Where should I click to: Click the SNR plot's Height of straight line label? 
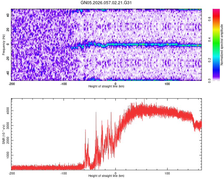(x=106, y=176)
